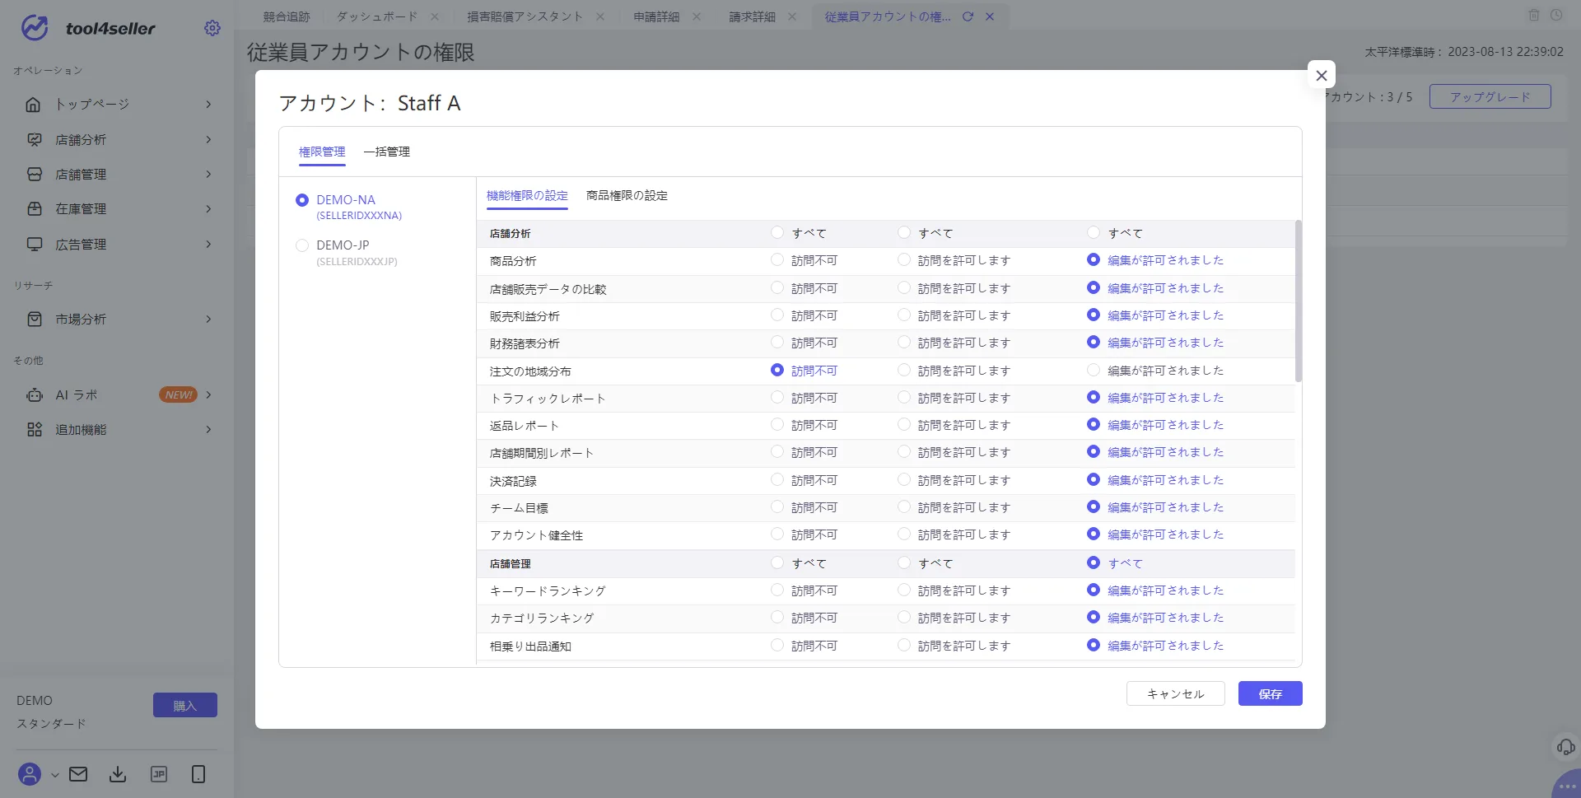Screen dimensions: 1581x798
Task: Select the DEMO-JP store radio button
Action: click(302, 245)
